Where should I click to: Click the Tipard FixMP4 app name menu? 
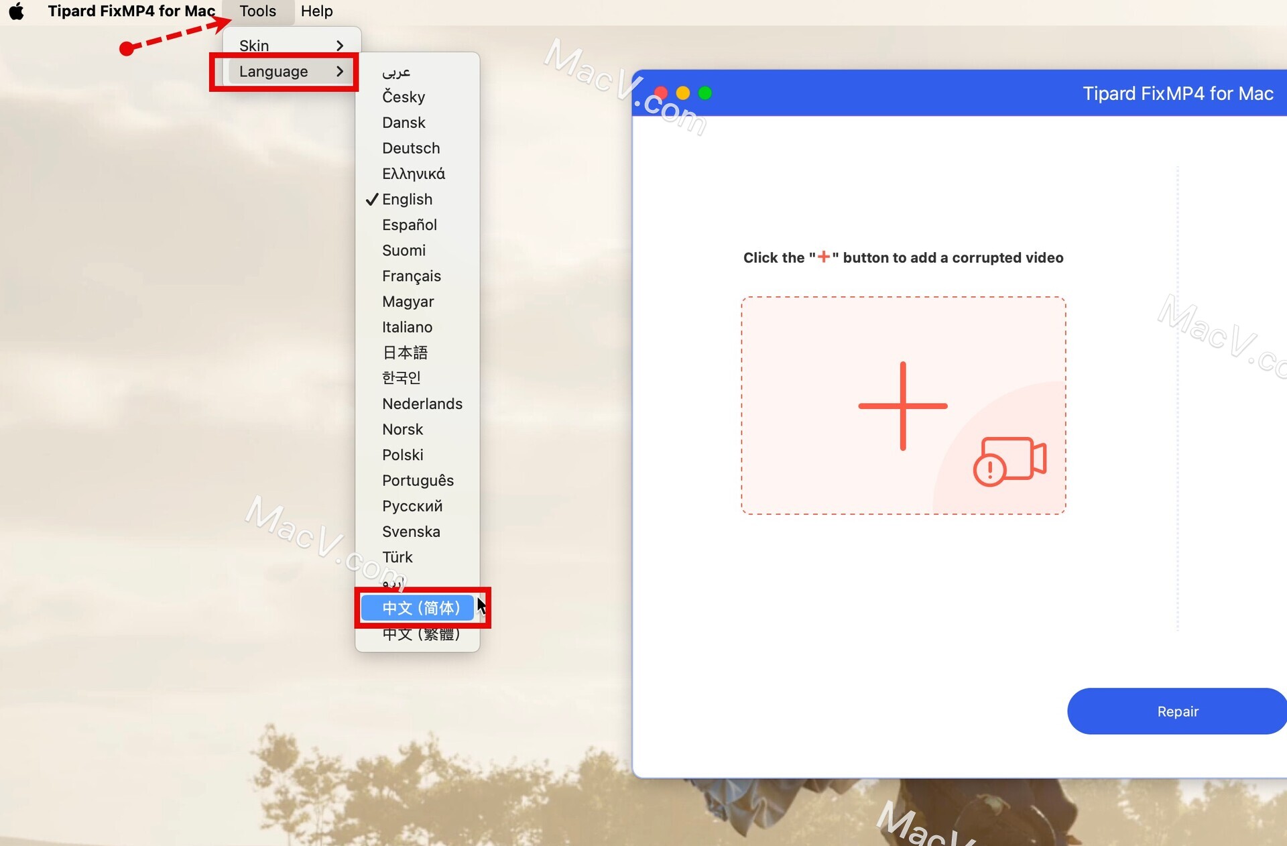(x=131, y=11)
